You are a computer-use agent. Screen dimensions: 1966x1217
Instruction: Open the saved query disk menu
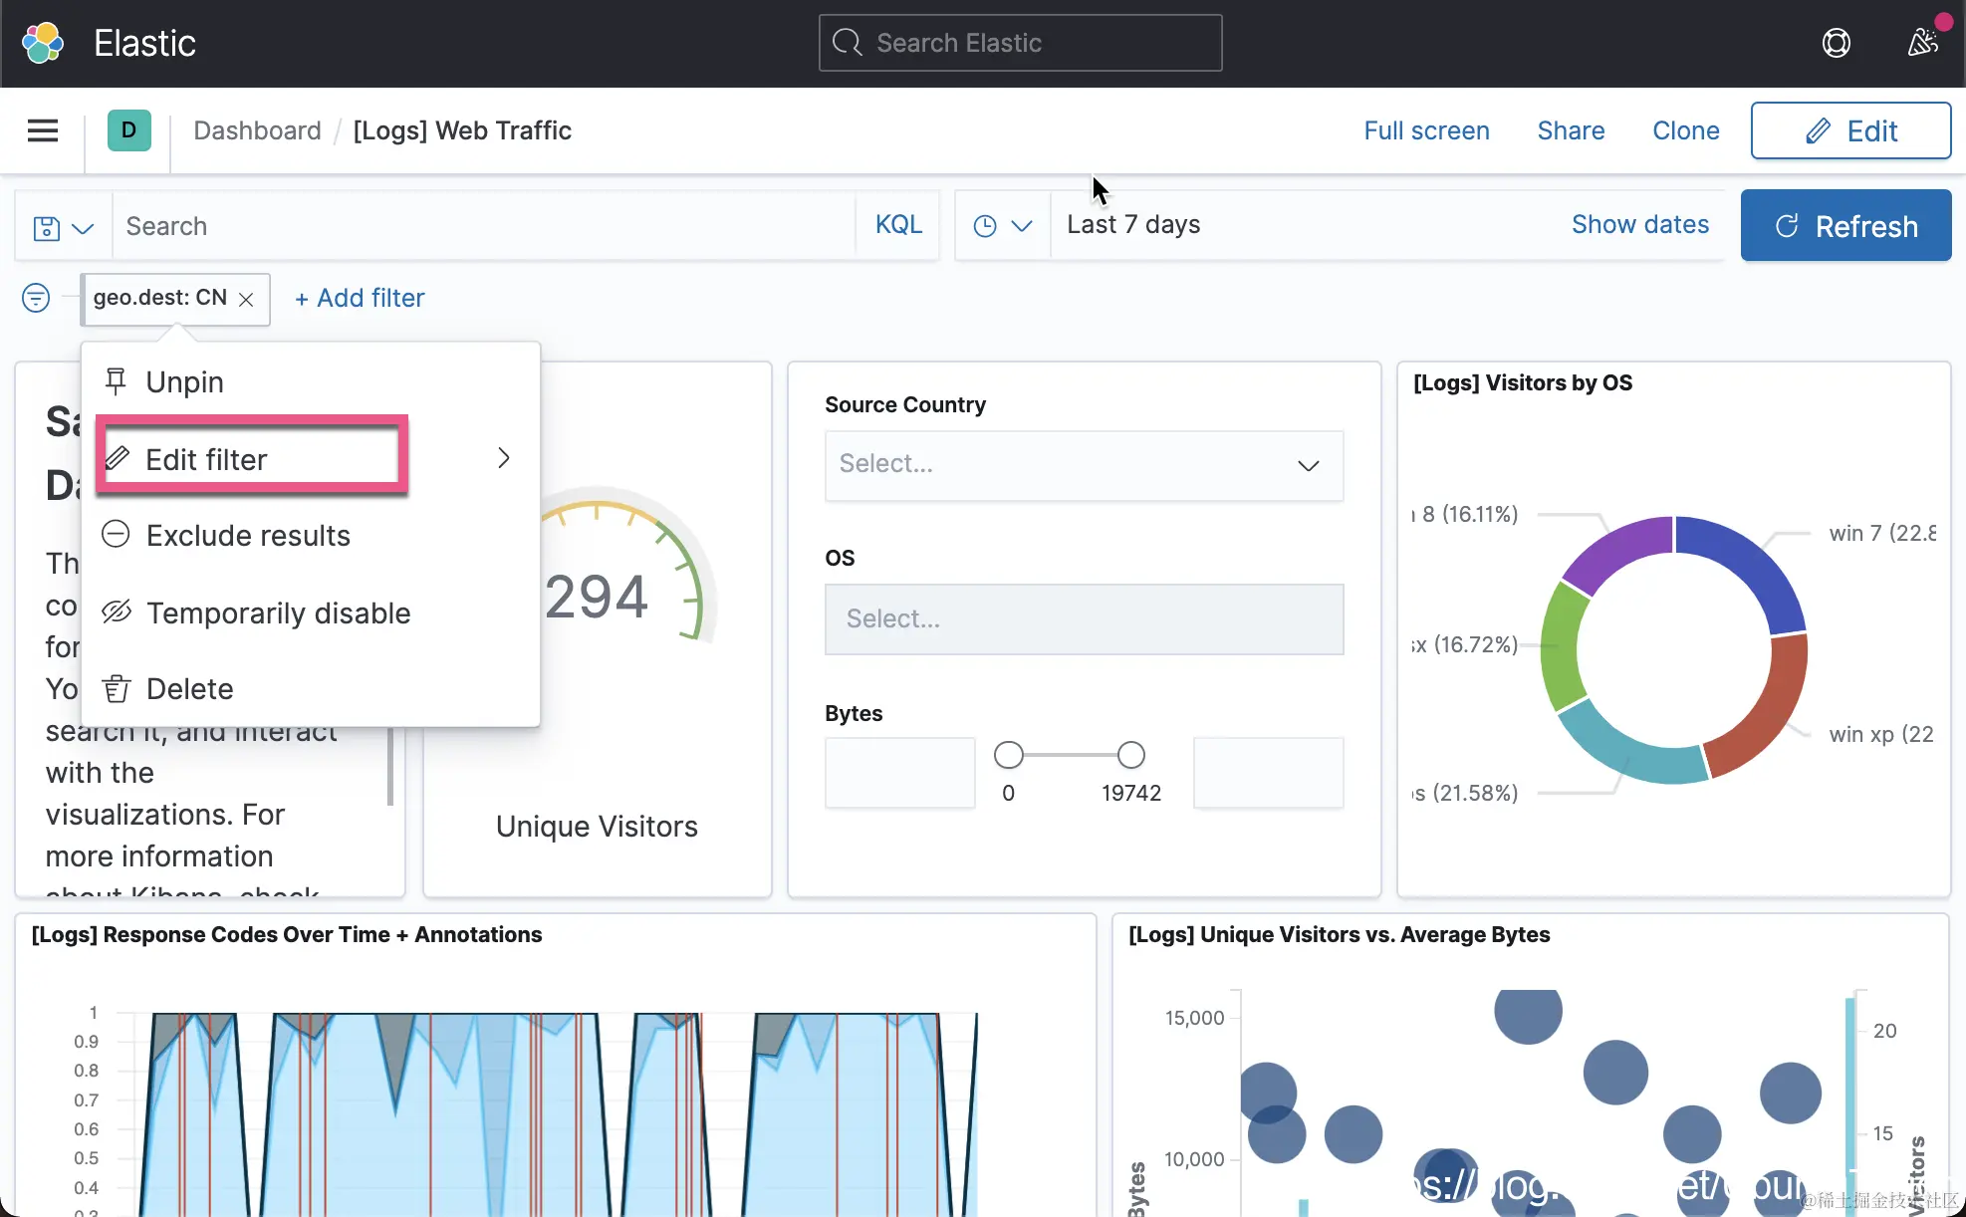[x=63, y=227]
